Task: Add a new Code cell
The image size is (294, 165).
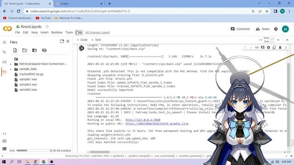Action: 82,40
